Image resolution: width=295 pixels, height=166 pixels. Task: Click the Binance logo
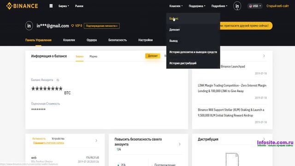tap(22, 6)
